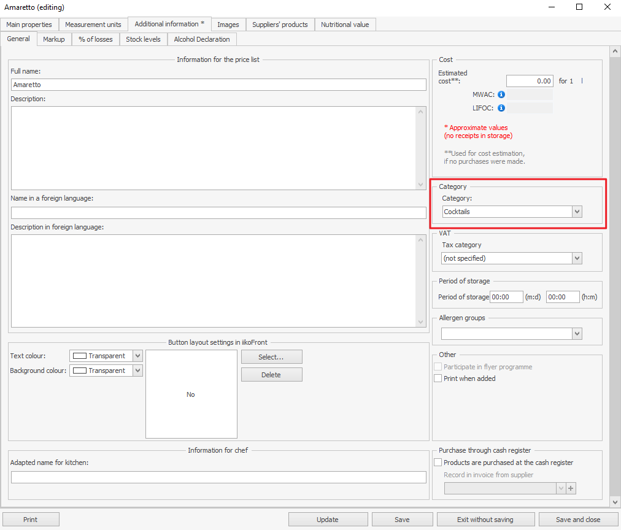Open the Category dropdown showing Cocktails
The width and height of the screenshot is (621, 530).
pos(576,212)
